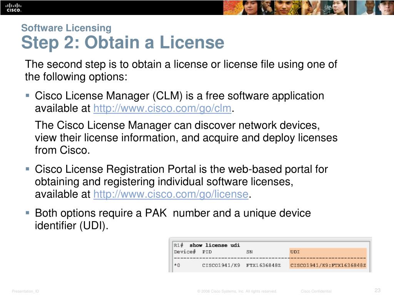Click slide number 23
Screen dimensions: 394x295
[x=377, y=290]
